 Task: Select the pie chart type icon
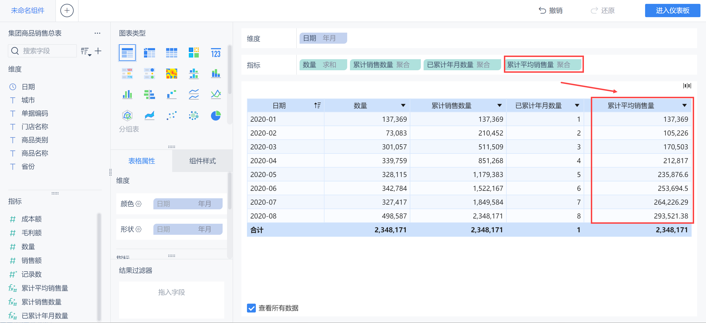pos(216,116)
